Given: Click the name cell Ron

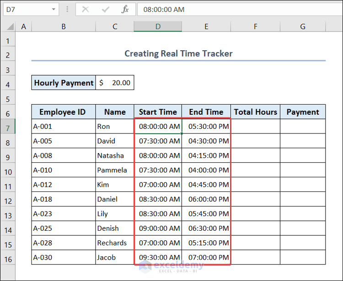Looking at the screenshot, I should coord(115,126).
